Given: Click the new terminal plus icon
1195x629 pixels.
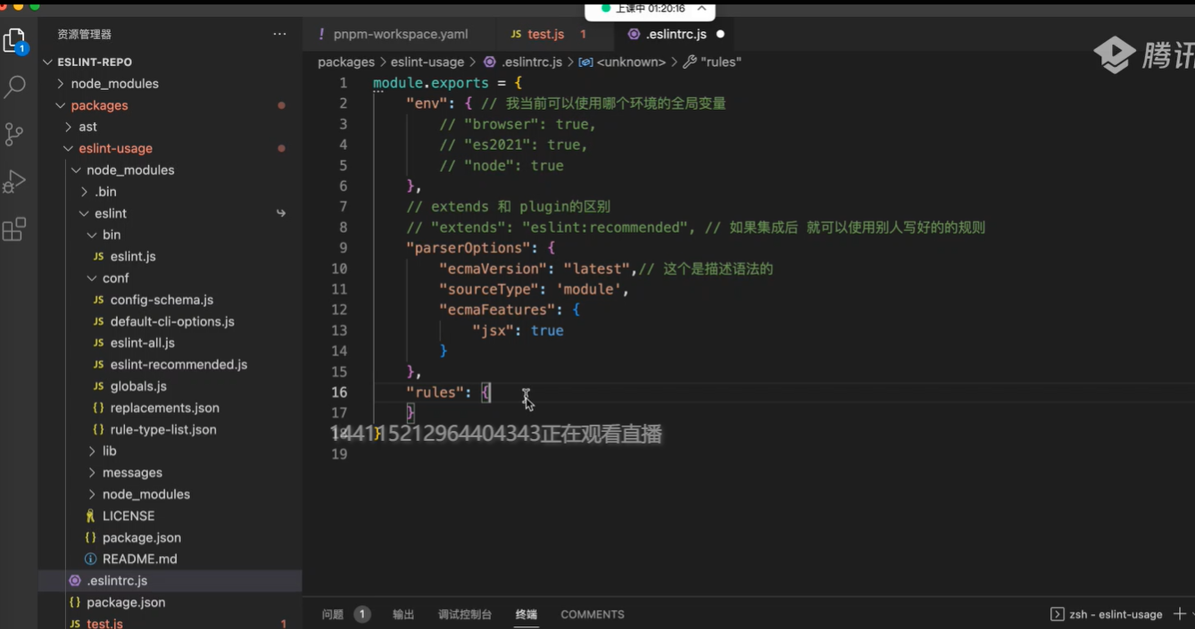Looking at the screenshot, I should click(1179, 614).
